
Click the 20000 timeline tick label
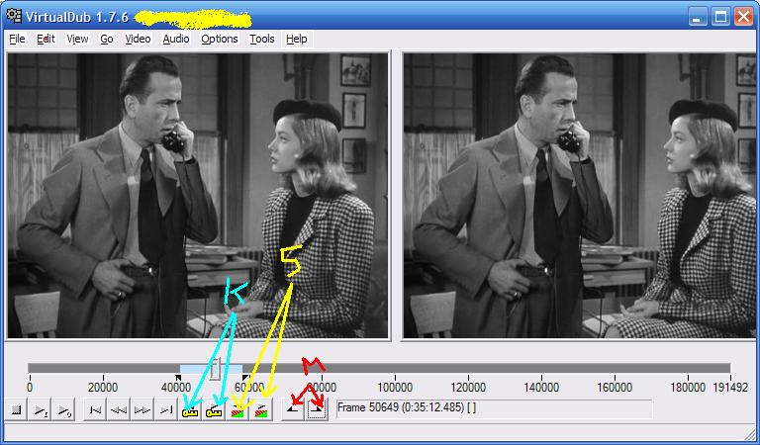tap(103, 388)
